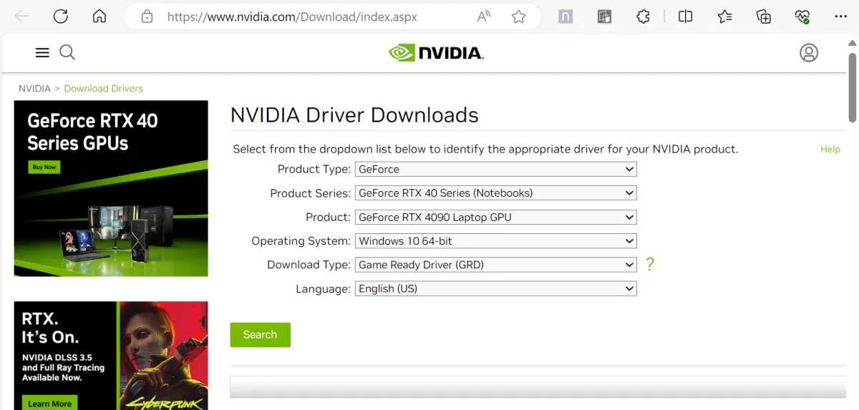The image size is (859, 410).
Task: Go to NVIDIA breadcrumb link
Action: point(34,89)
